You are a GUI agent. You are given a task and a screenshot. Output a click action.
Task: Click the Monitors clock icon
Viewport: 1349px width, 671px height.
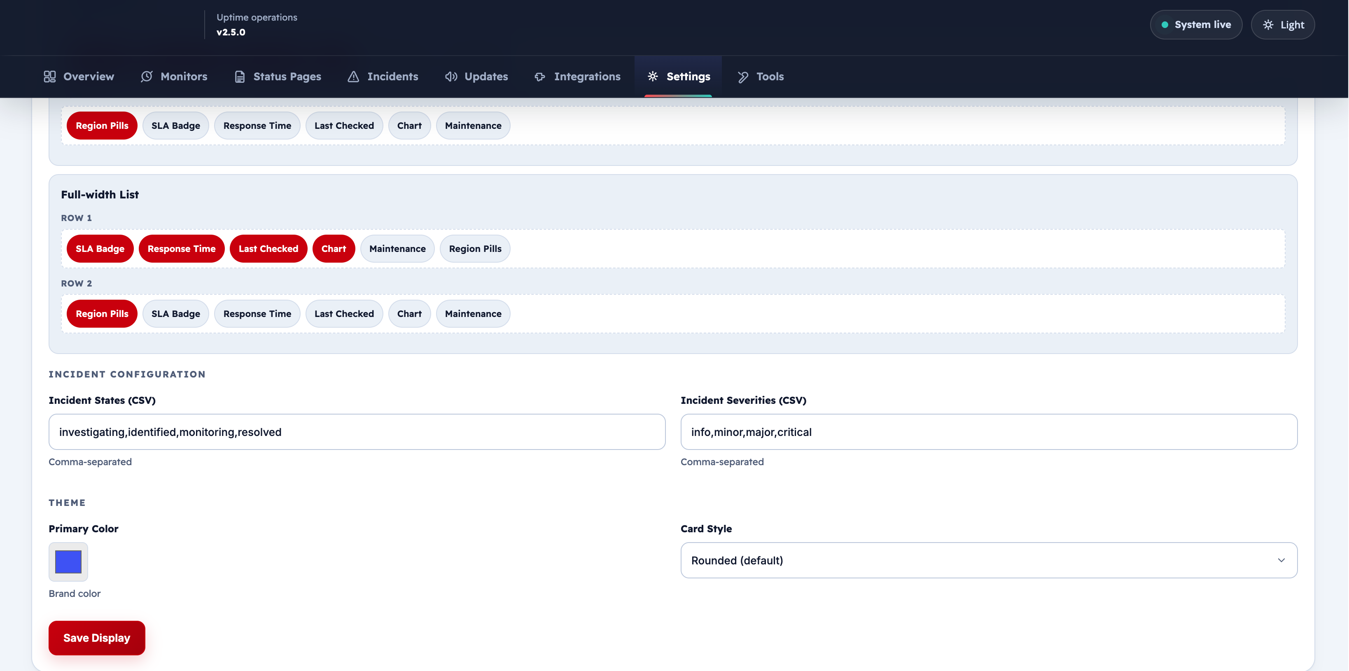click(x=147, y=77)
